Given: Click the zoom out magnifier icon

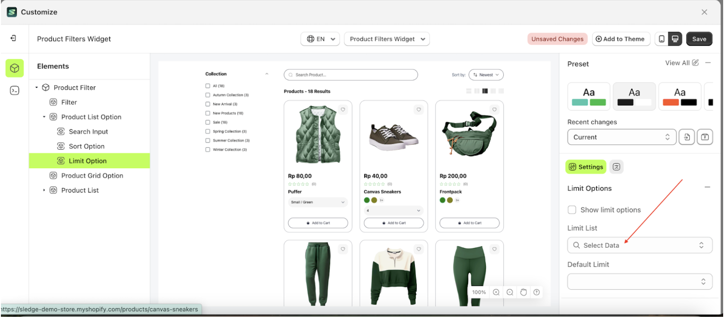Looking at the screenshot, I should click(x=510, y=292).
